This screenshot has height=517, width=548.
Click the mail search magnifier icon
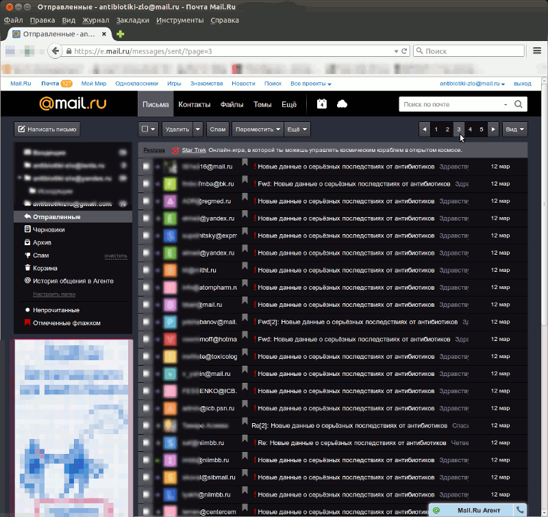pos(519,104)
